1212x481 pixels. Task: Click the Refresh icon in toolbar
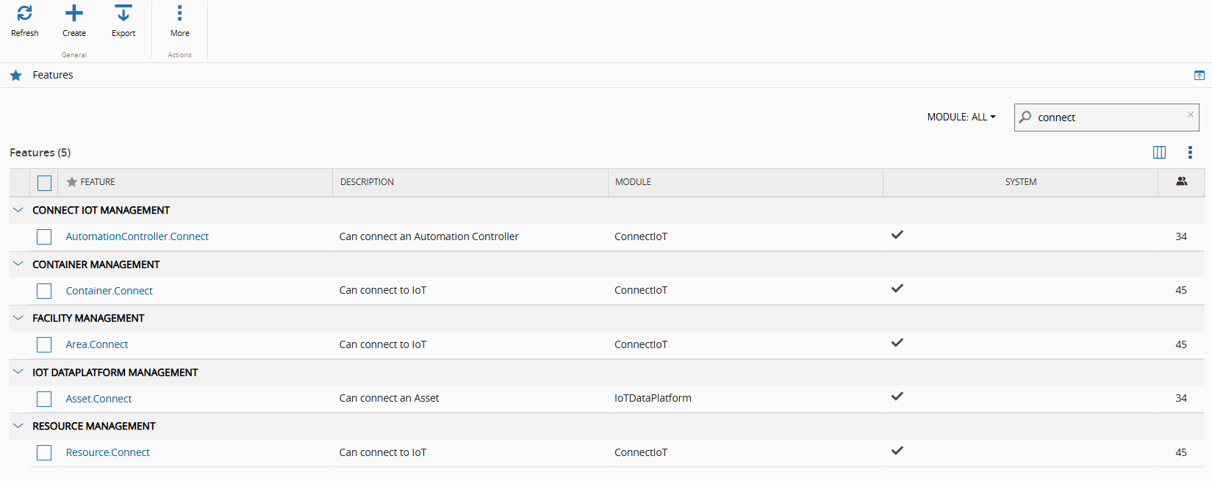(25, 13)
